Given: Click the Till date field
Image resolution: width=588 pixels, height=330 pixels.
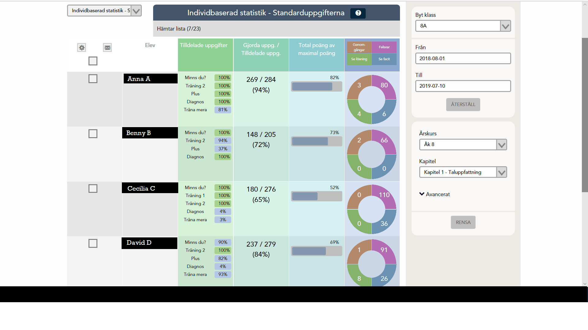Looking at the screenshot, I should [463, 86].
